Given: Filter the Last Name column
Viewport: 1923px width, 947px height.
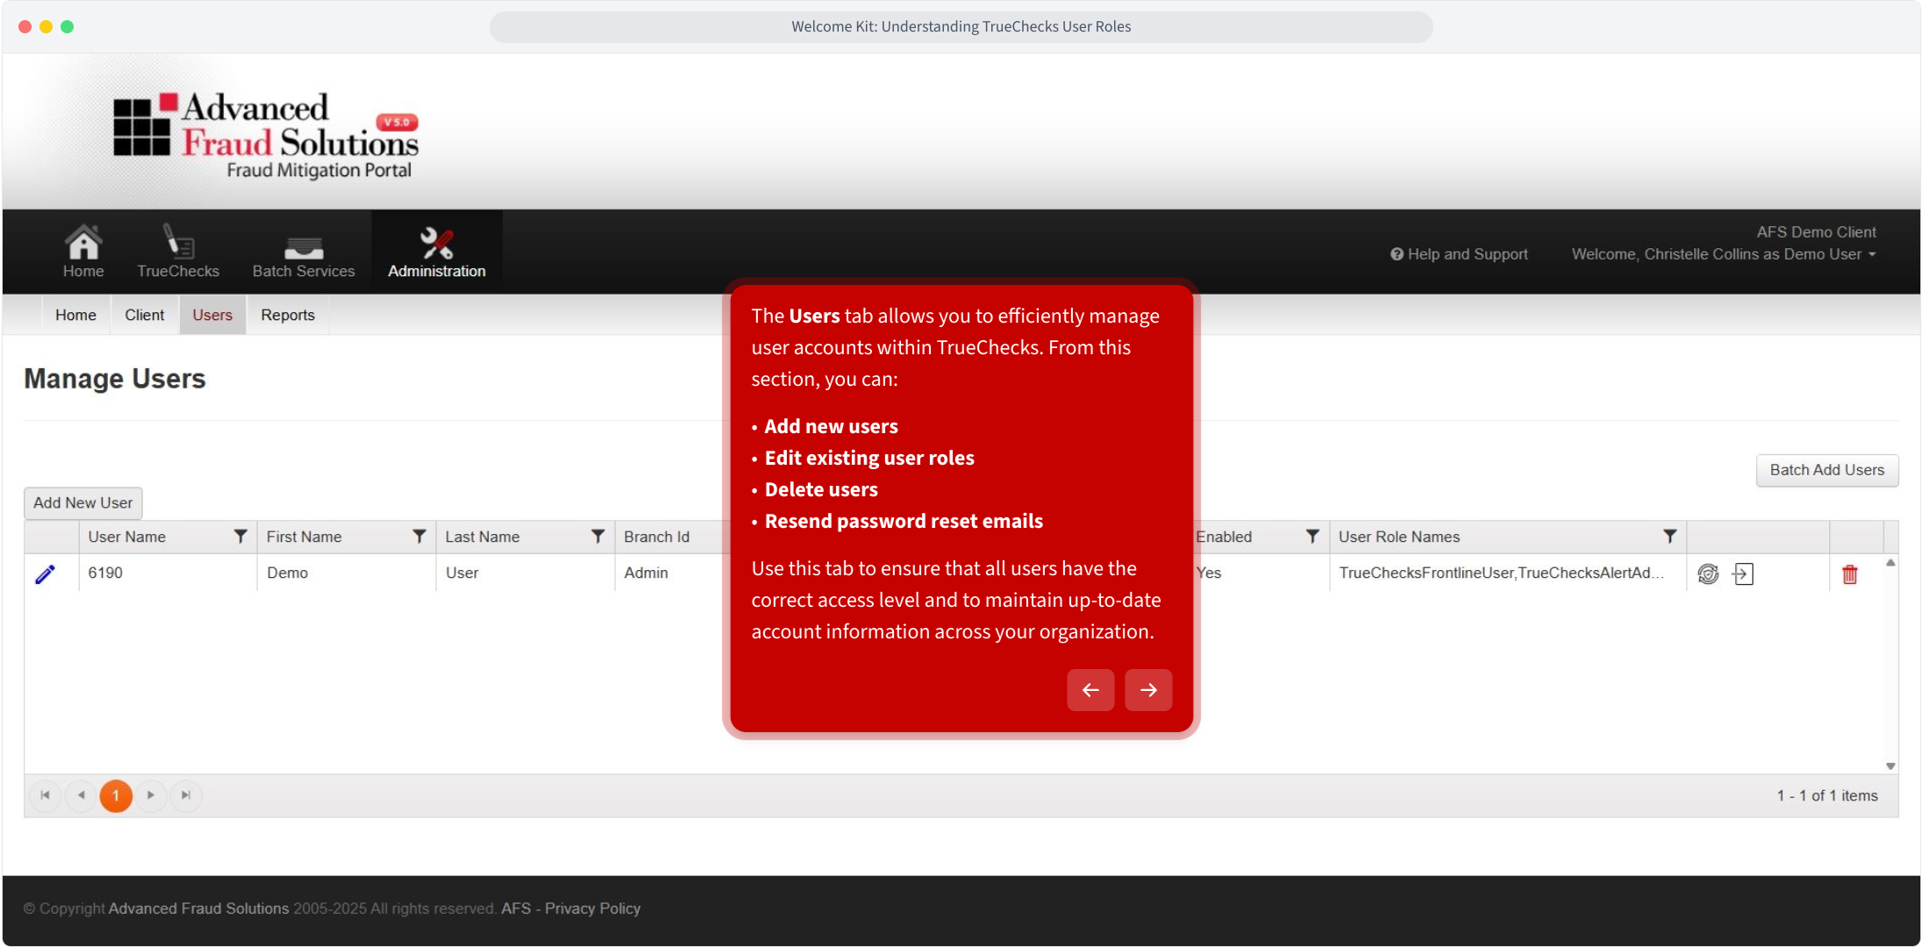Looking at the screenshot, I should point(597,537).
